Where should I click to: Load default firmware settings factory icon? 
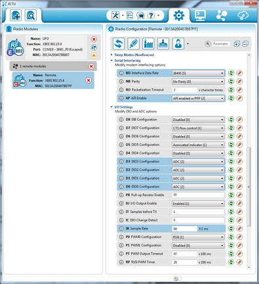coord(148,43)
